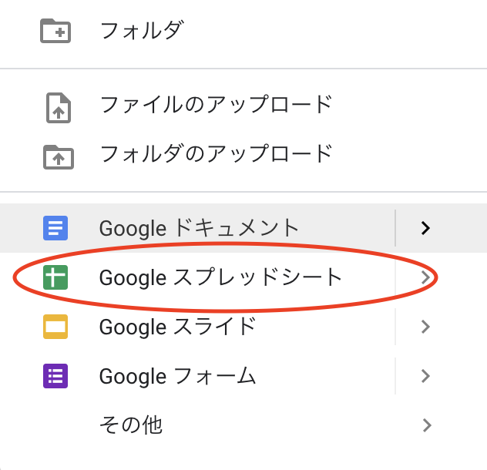The width and height of the screenshot is (487, 470).
Task: Expand the Google ドキュメント submenu arrow
Action: point(425,228)
